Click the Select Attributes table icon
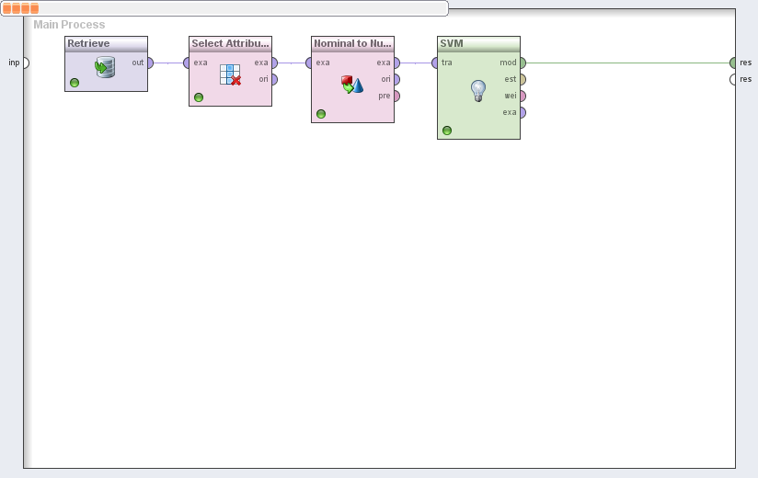Viewport: 758px width, 478px height. coord(230,74)
